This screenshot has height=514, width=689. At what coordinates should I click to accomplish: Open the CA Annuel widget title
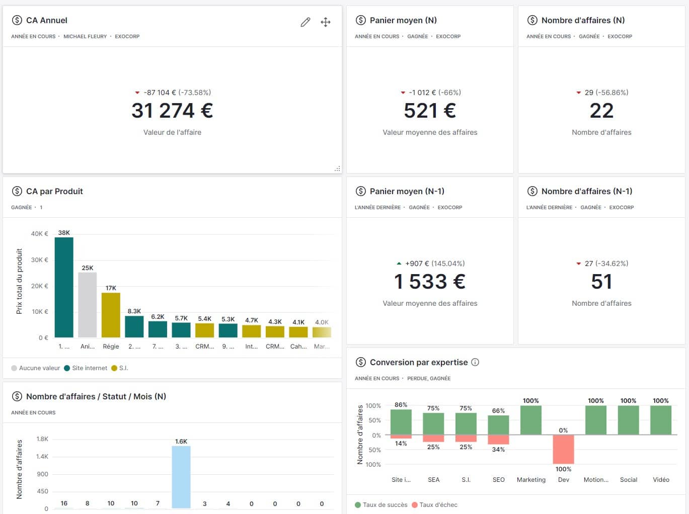tap(46, 20)
